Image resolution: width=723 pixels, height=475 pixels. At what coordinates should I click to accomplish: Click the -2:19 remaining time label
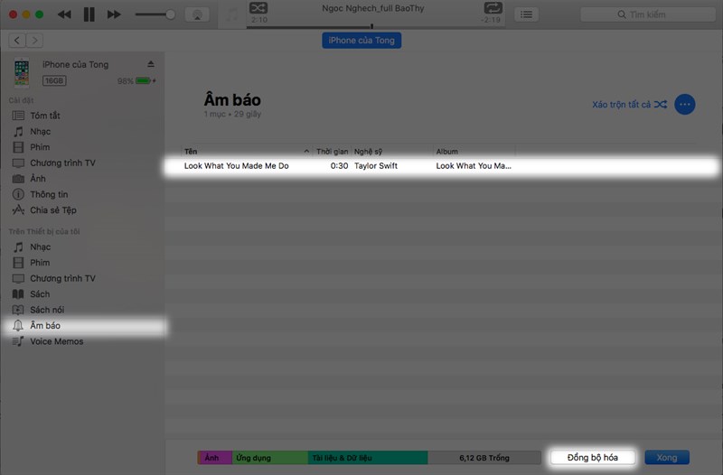click(x=491, y=20)
